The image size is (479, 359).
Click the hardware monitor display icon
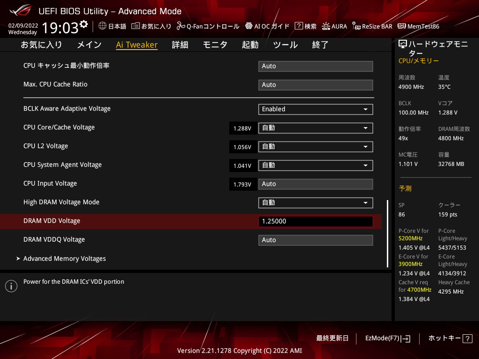[x=403, y=44]
